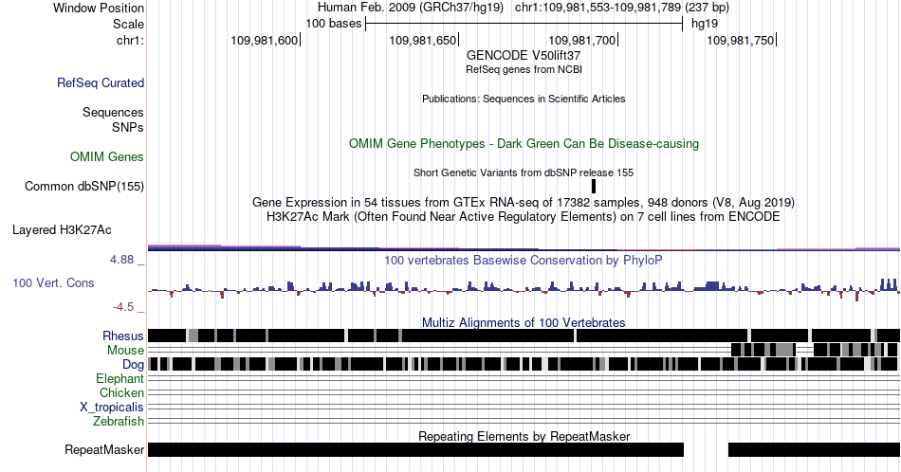Image resolution: width=901 pixels, height=472 pixels.
Task: Click the X_tropicalis species label
Action: [112, 408]
